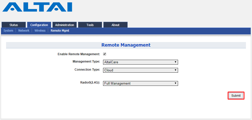252x120 pixels.
Task: Open the Radio0(2.4G) management dropdown
Action: click(x=141, y=83)
